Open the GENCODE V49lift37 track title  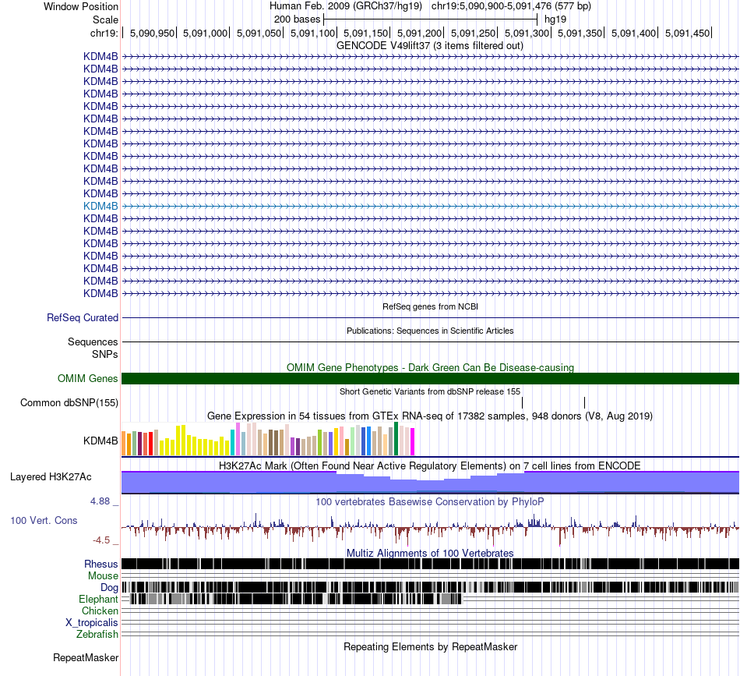(429, 46)
